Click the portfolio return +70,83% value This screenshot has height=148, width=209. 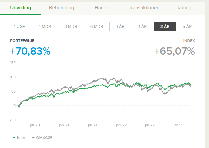pyautogui.click(x=30, y=51)
